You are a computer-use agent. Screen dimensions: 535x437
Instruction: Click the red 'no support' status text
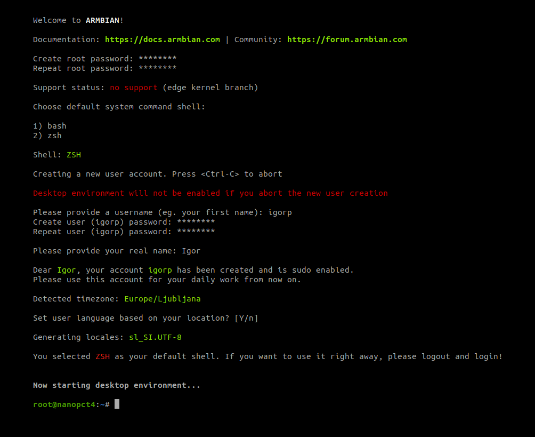click(134, 88)
